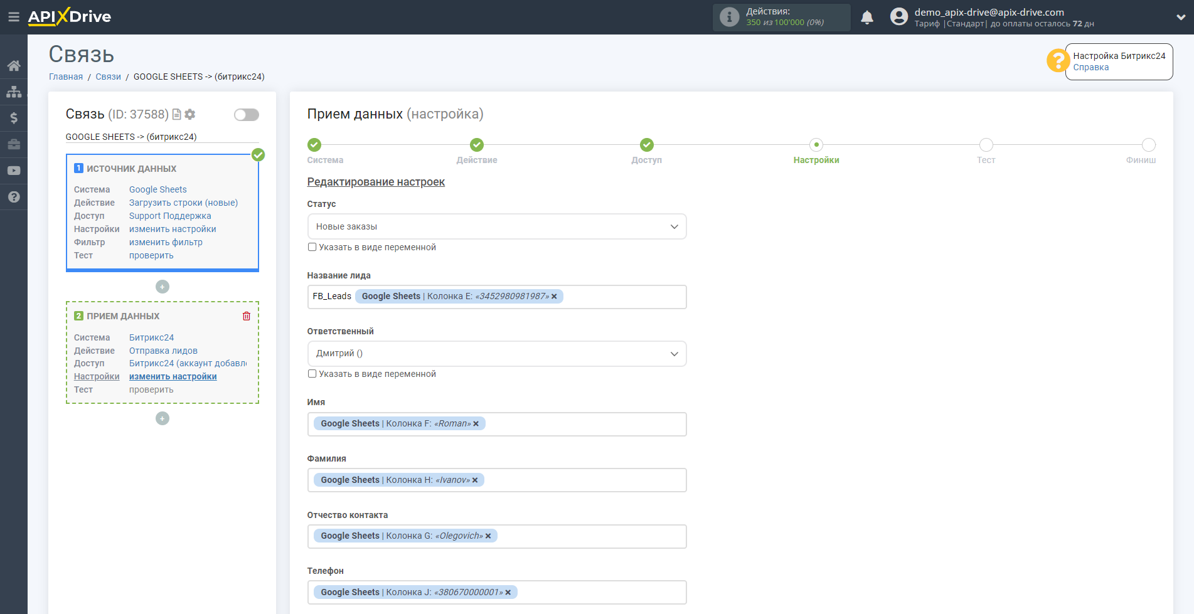
Task: Click изменить фильтр link
Action: [x=166, y=242]
